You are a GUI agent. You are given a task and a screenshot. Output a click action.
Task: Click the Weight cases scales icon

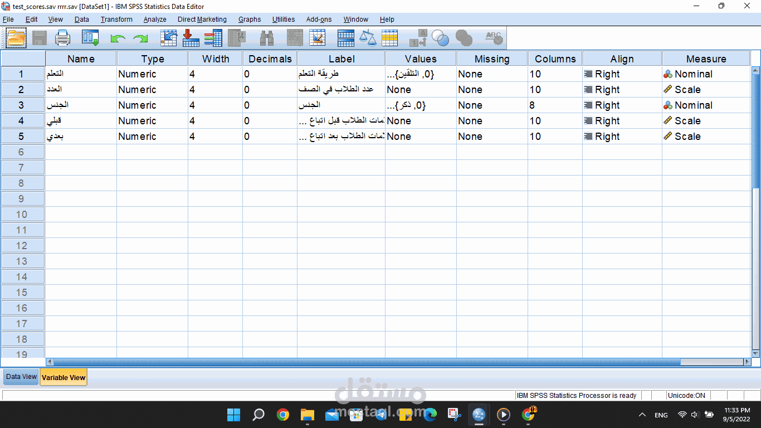click(368, 38)
